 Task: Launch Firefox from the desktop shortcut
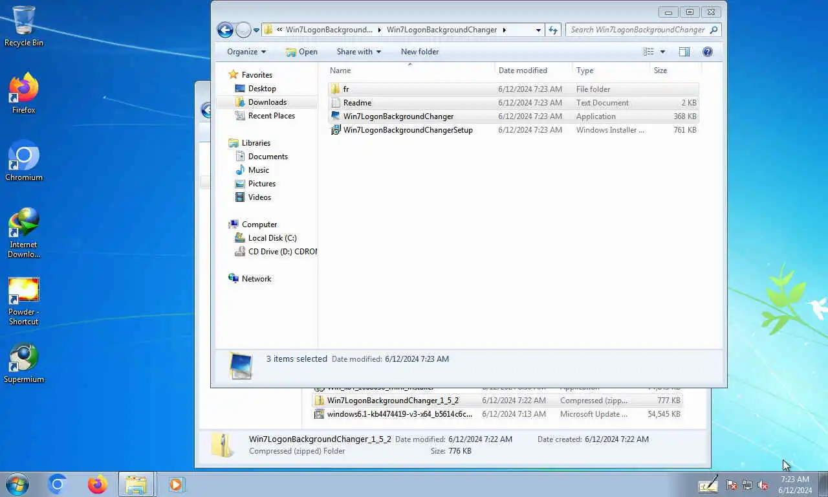click(x=24, y=94)
